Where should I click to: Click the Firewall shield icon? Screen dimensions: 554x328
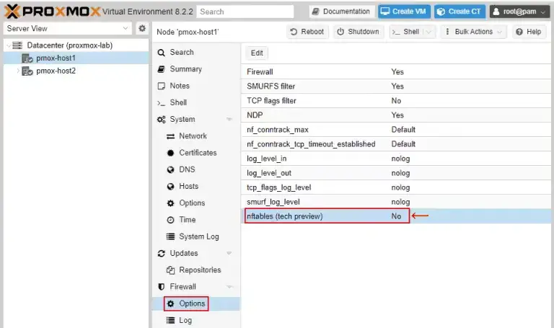161,287
